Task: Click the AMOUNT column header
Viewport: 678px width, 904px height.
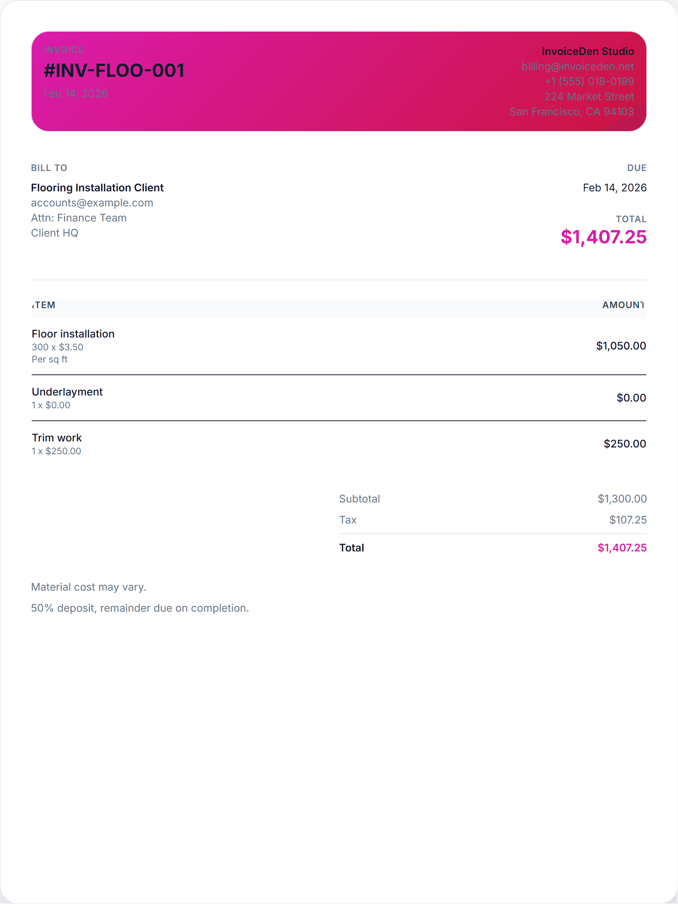Action: tap(622, 305)
